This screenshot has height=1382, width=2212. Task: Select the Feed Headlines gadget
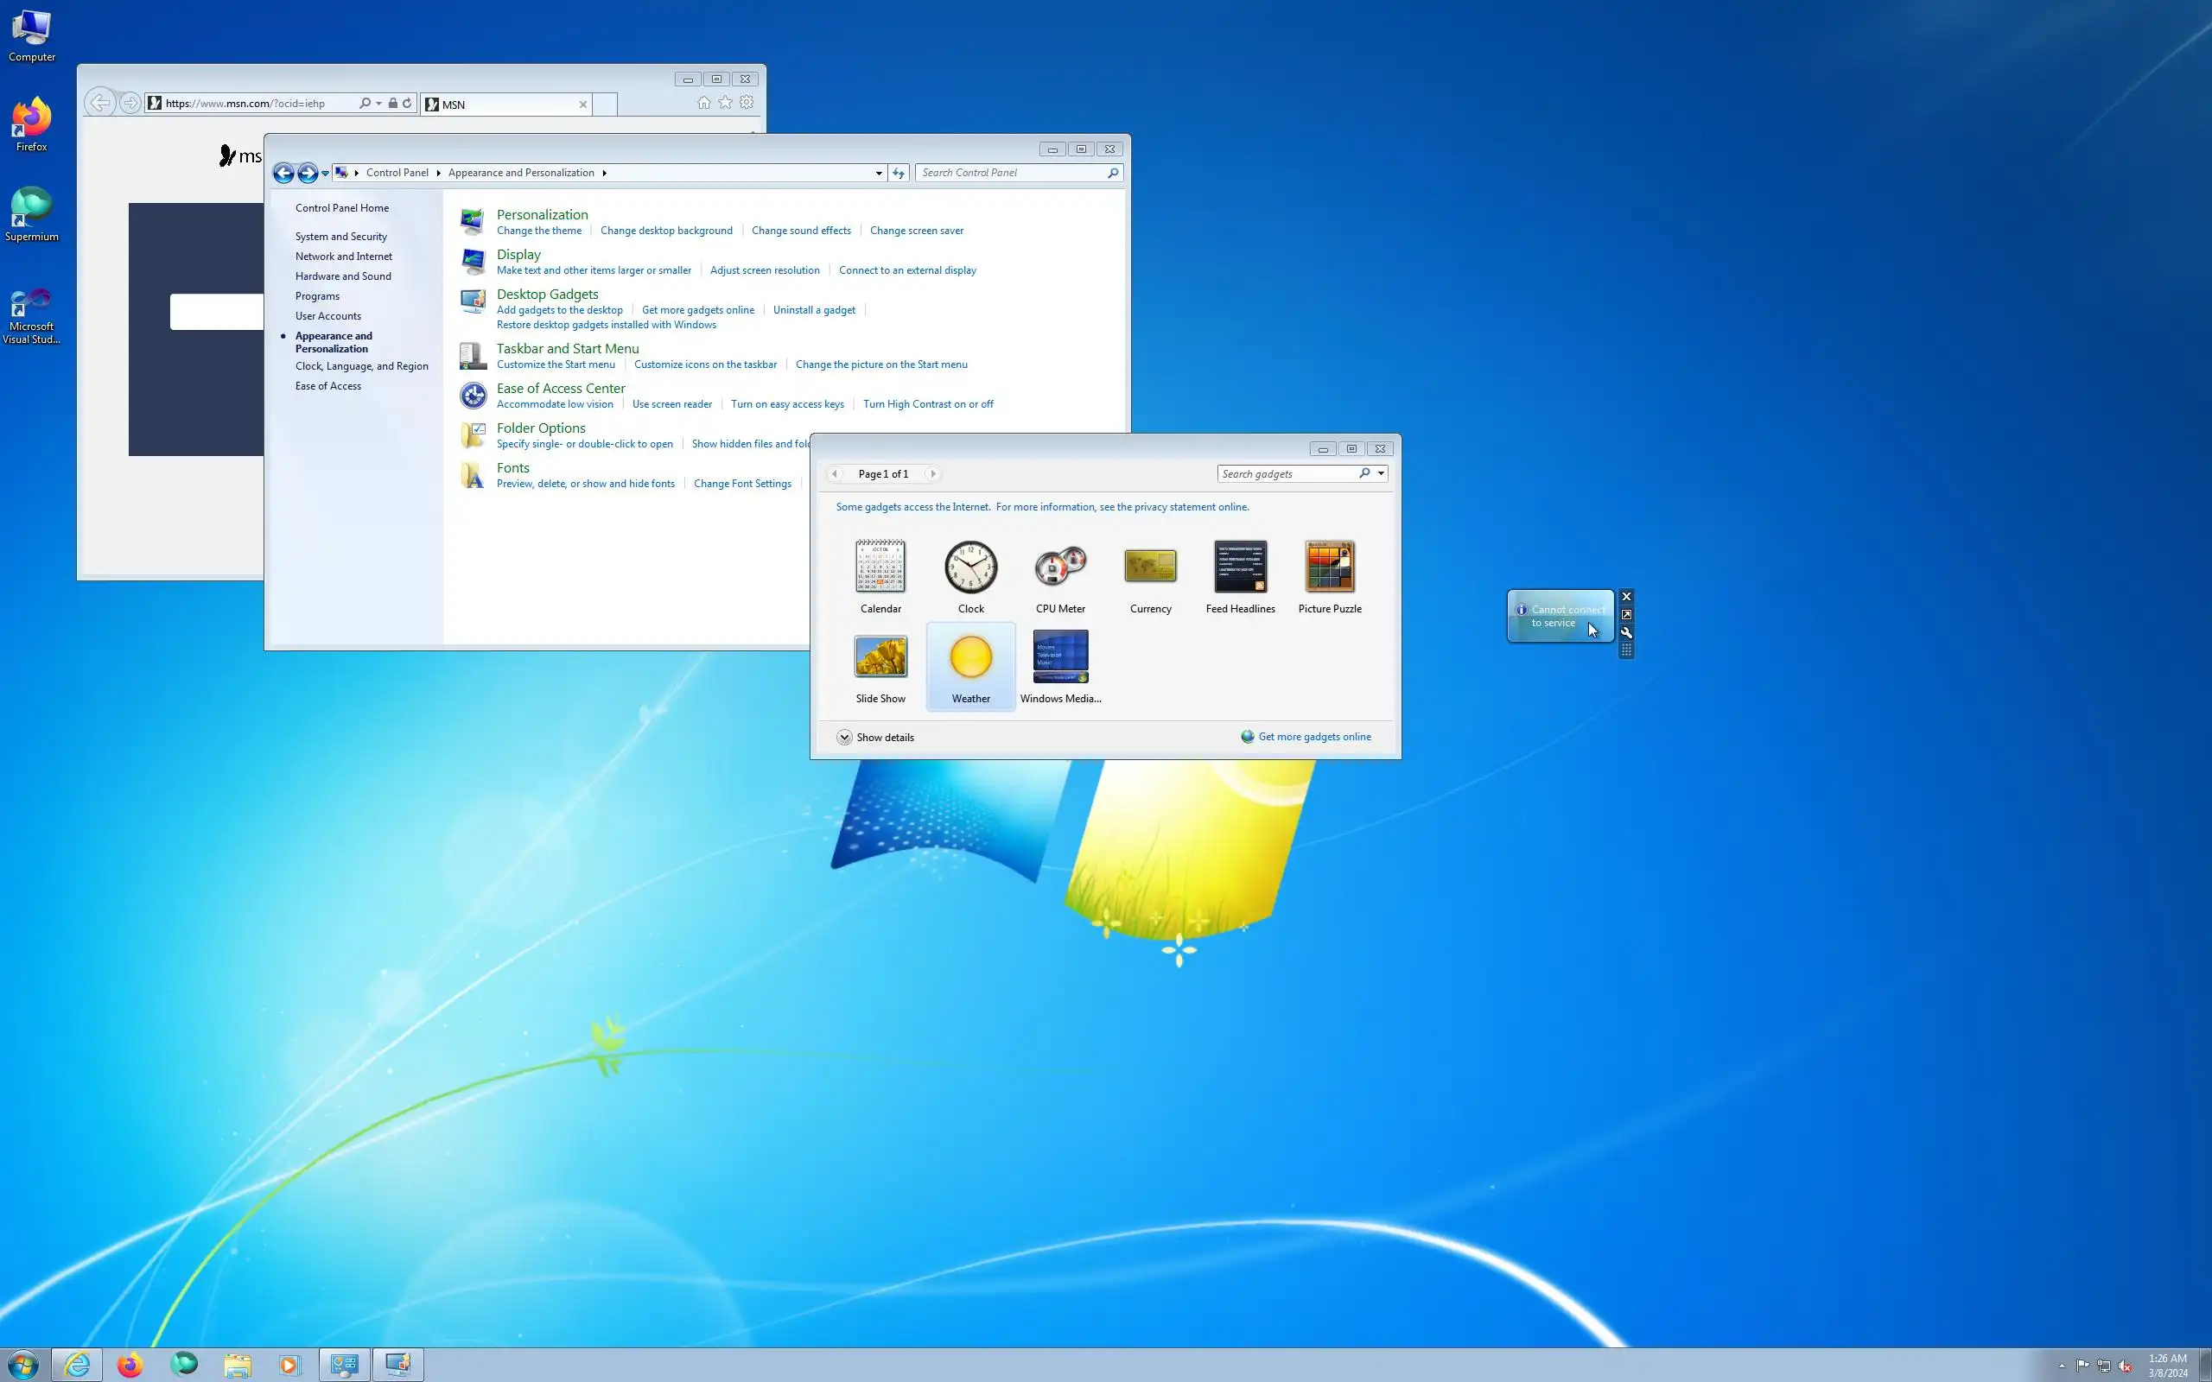1239,567
